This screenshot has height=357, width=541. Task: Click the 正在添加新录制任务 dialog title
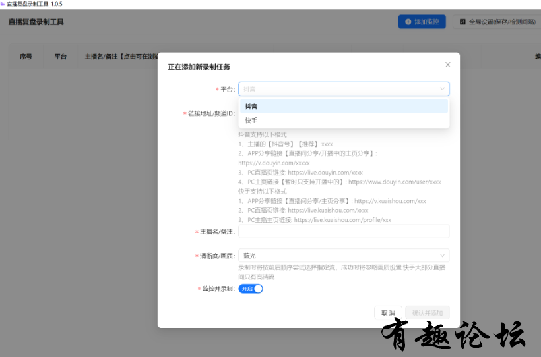click(x=199, y=67)
